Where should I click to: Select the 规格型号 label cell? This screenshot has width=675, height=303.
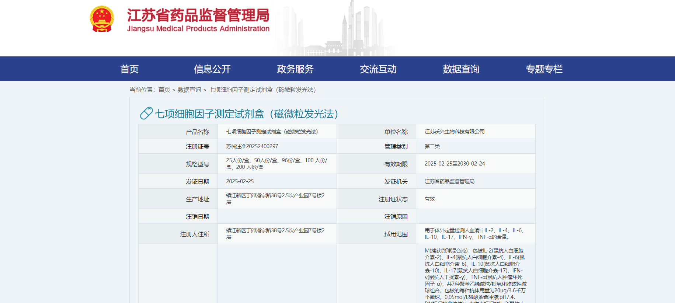point(178,164)
